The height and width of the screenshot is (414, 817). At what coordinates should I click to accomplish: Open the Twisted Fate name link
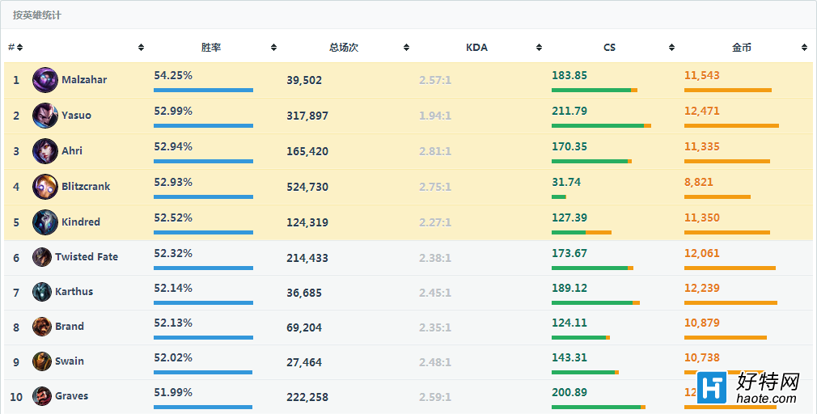[x=87, y=257]
